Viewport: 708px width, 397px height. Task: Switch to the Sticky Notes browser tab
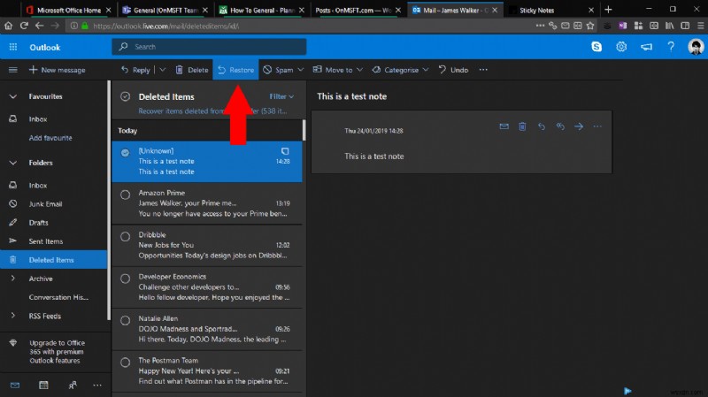535,11
